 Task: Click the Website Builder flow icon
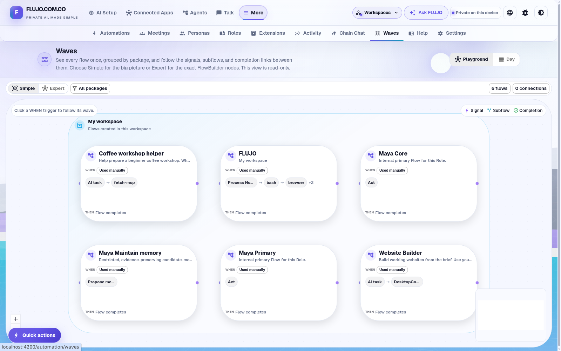(x=371, y=255)
